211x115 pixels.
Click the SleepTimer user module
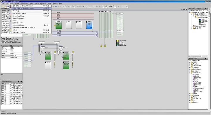tap(199, 92)
